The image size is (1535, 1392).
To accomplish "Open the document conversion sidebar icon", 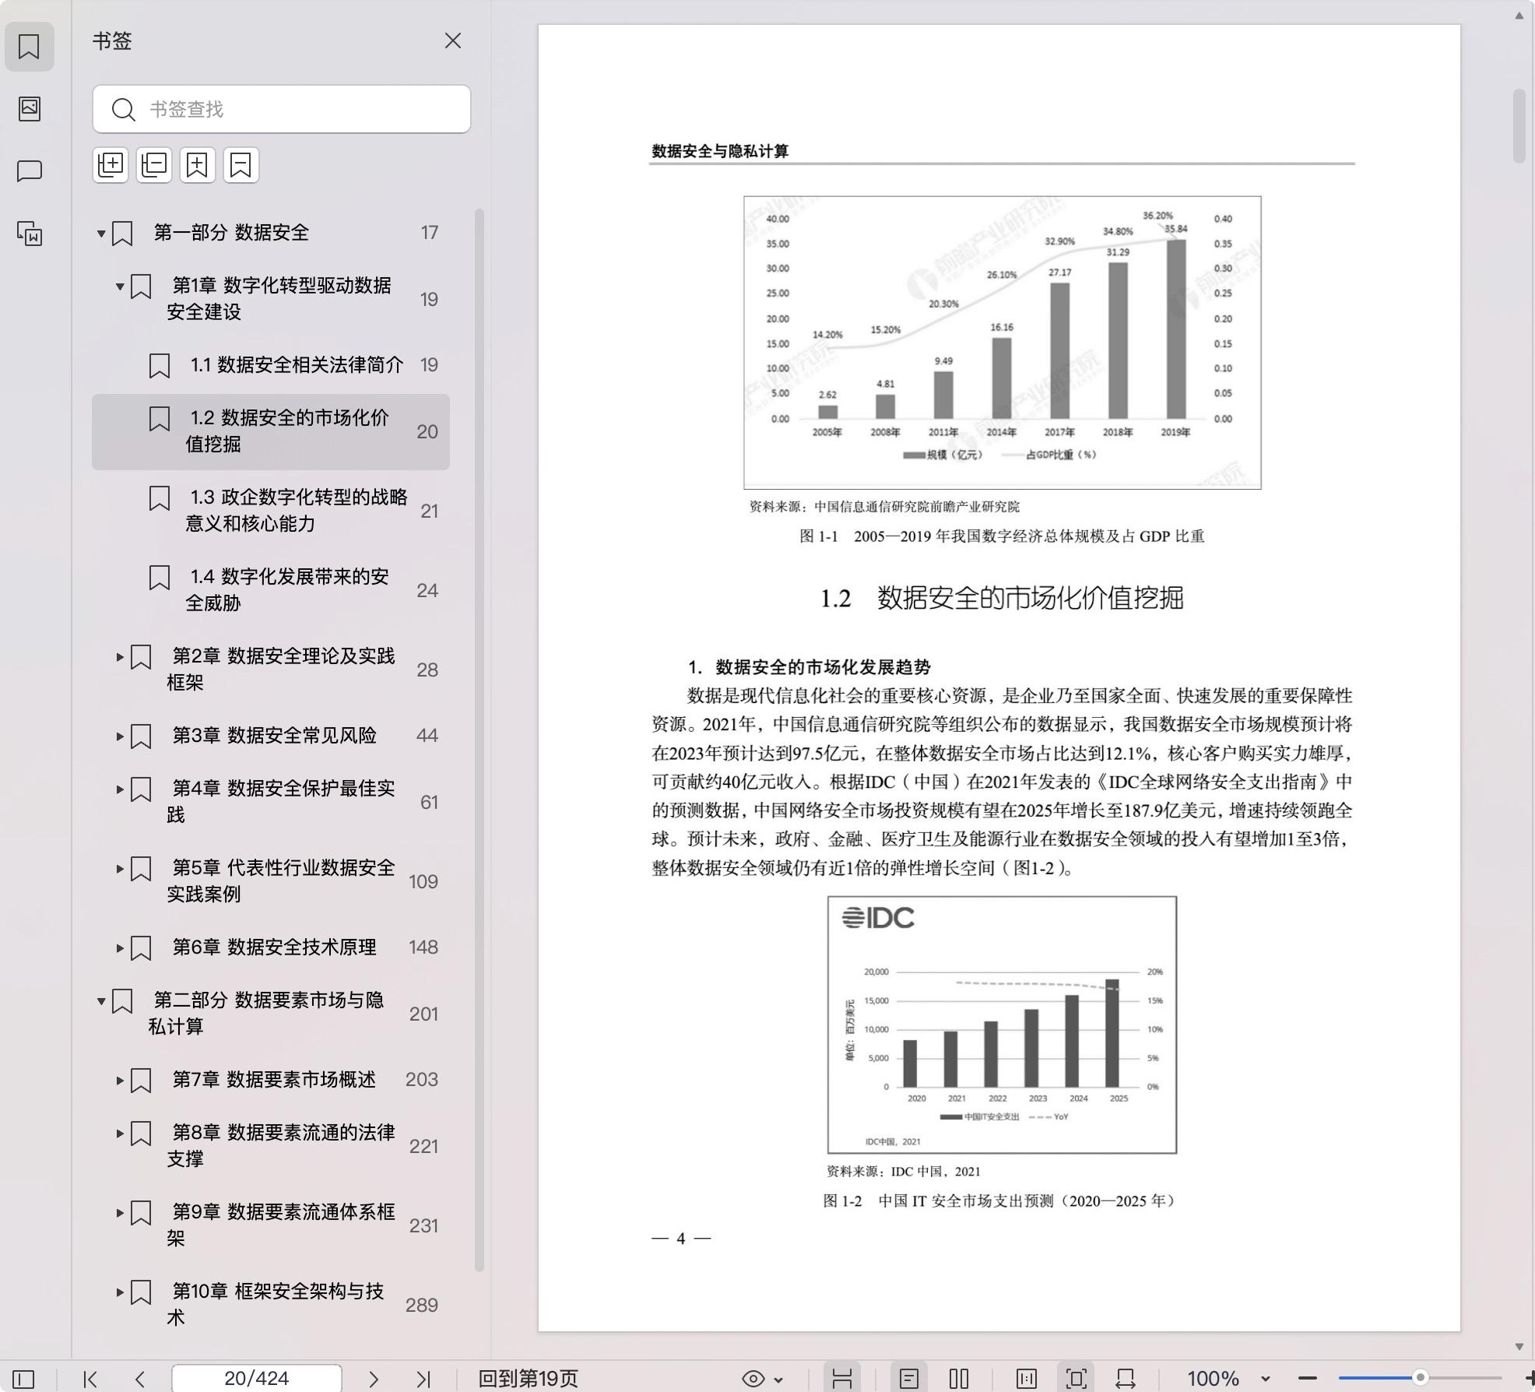I will (x=30, y=233).
